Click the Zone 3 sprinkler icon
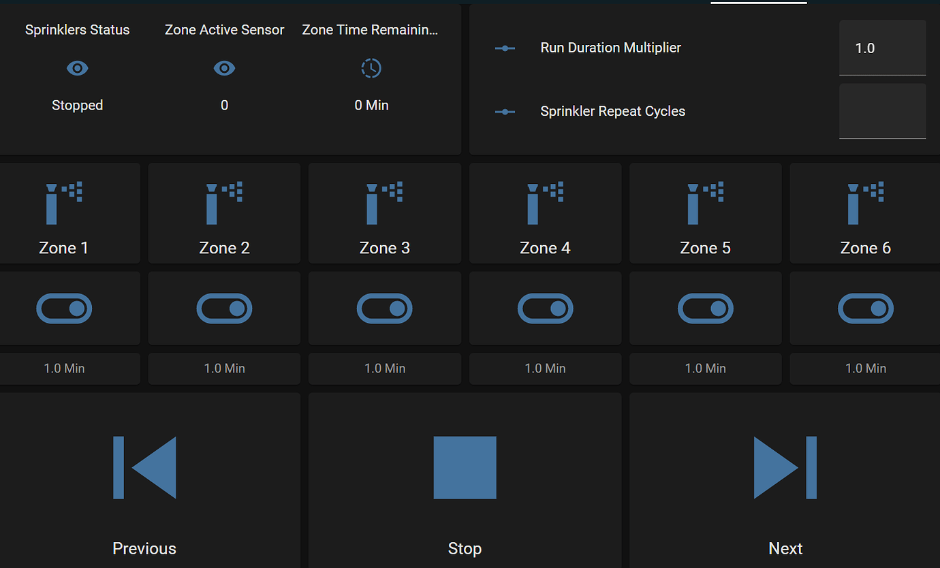This screenshot has height=568, width=940. coord(384,203)
